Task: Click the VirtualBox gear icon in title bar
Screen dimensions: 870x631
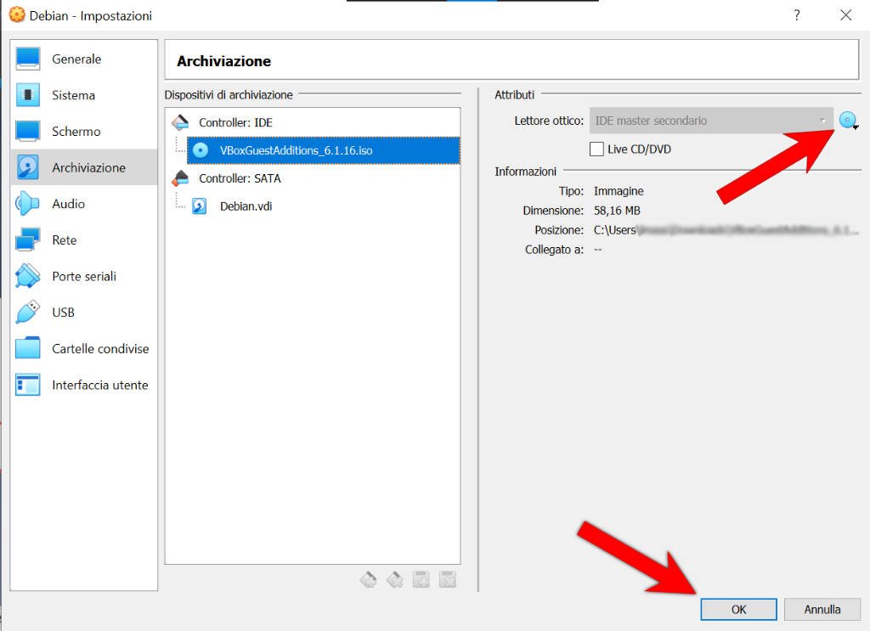Action: point(17,15)
